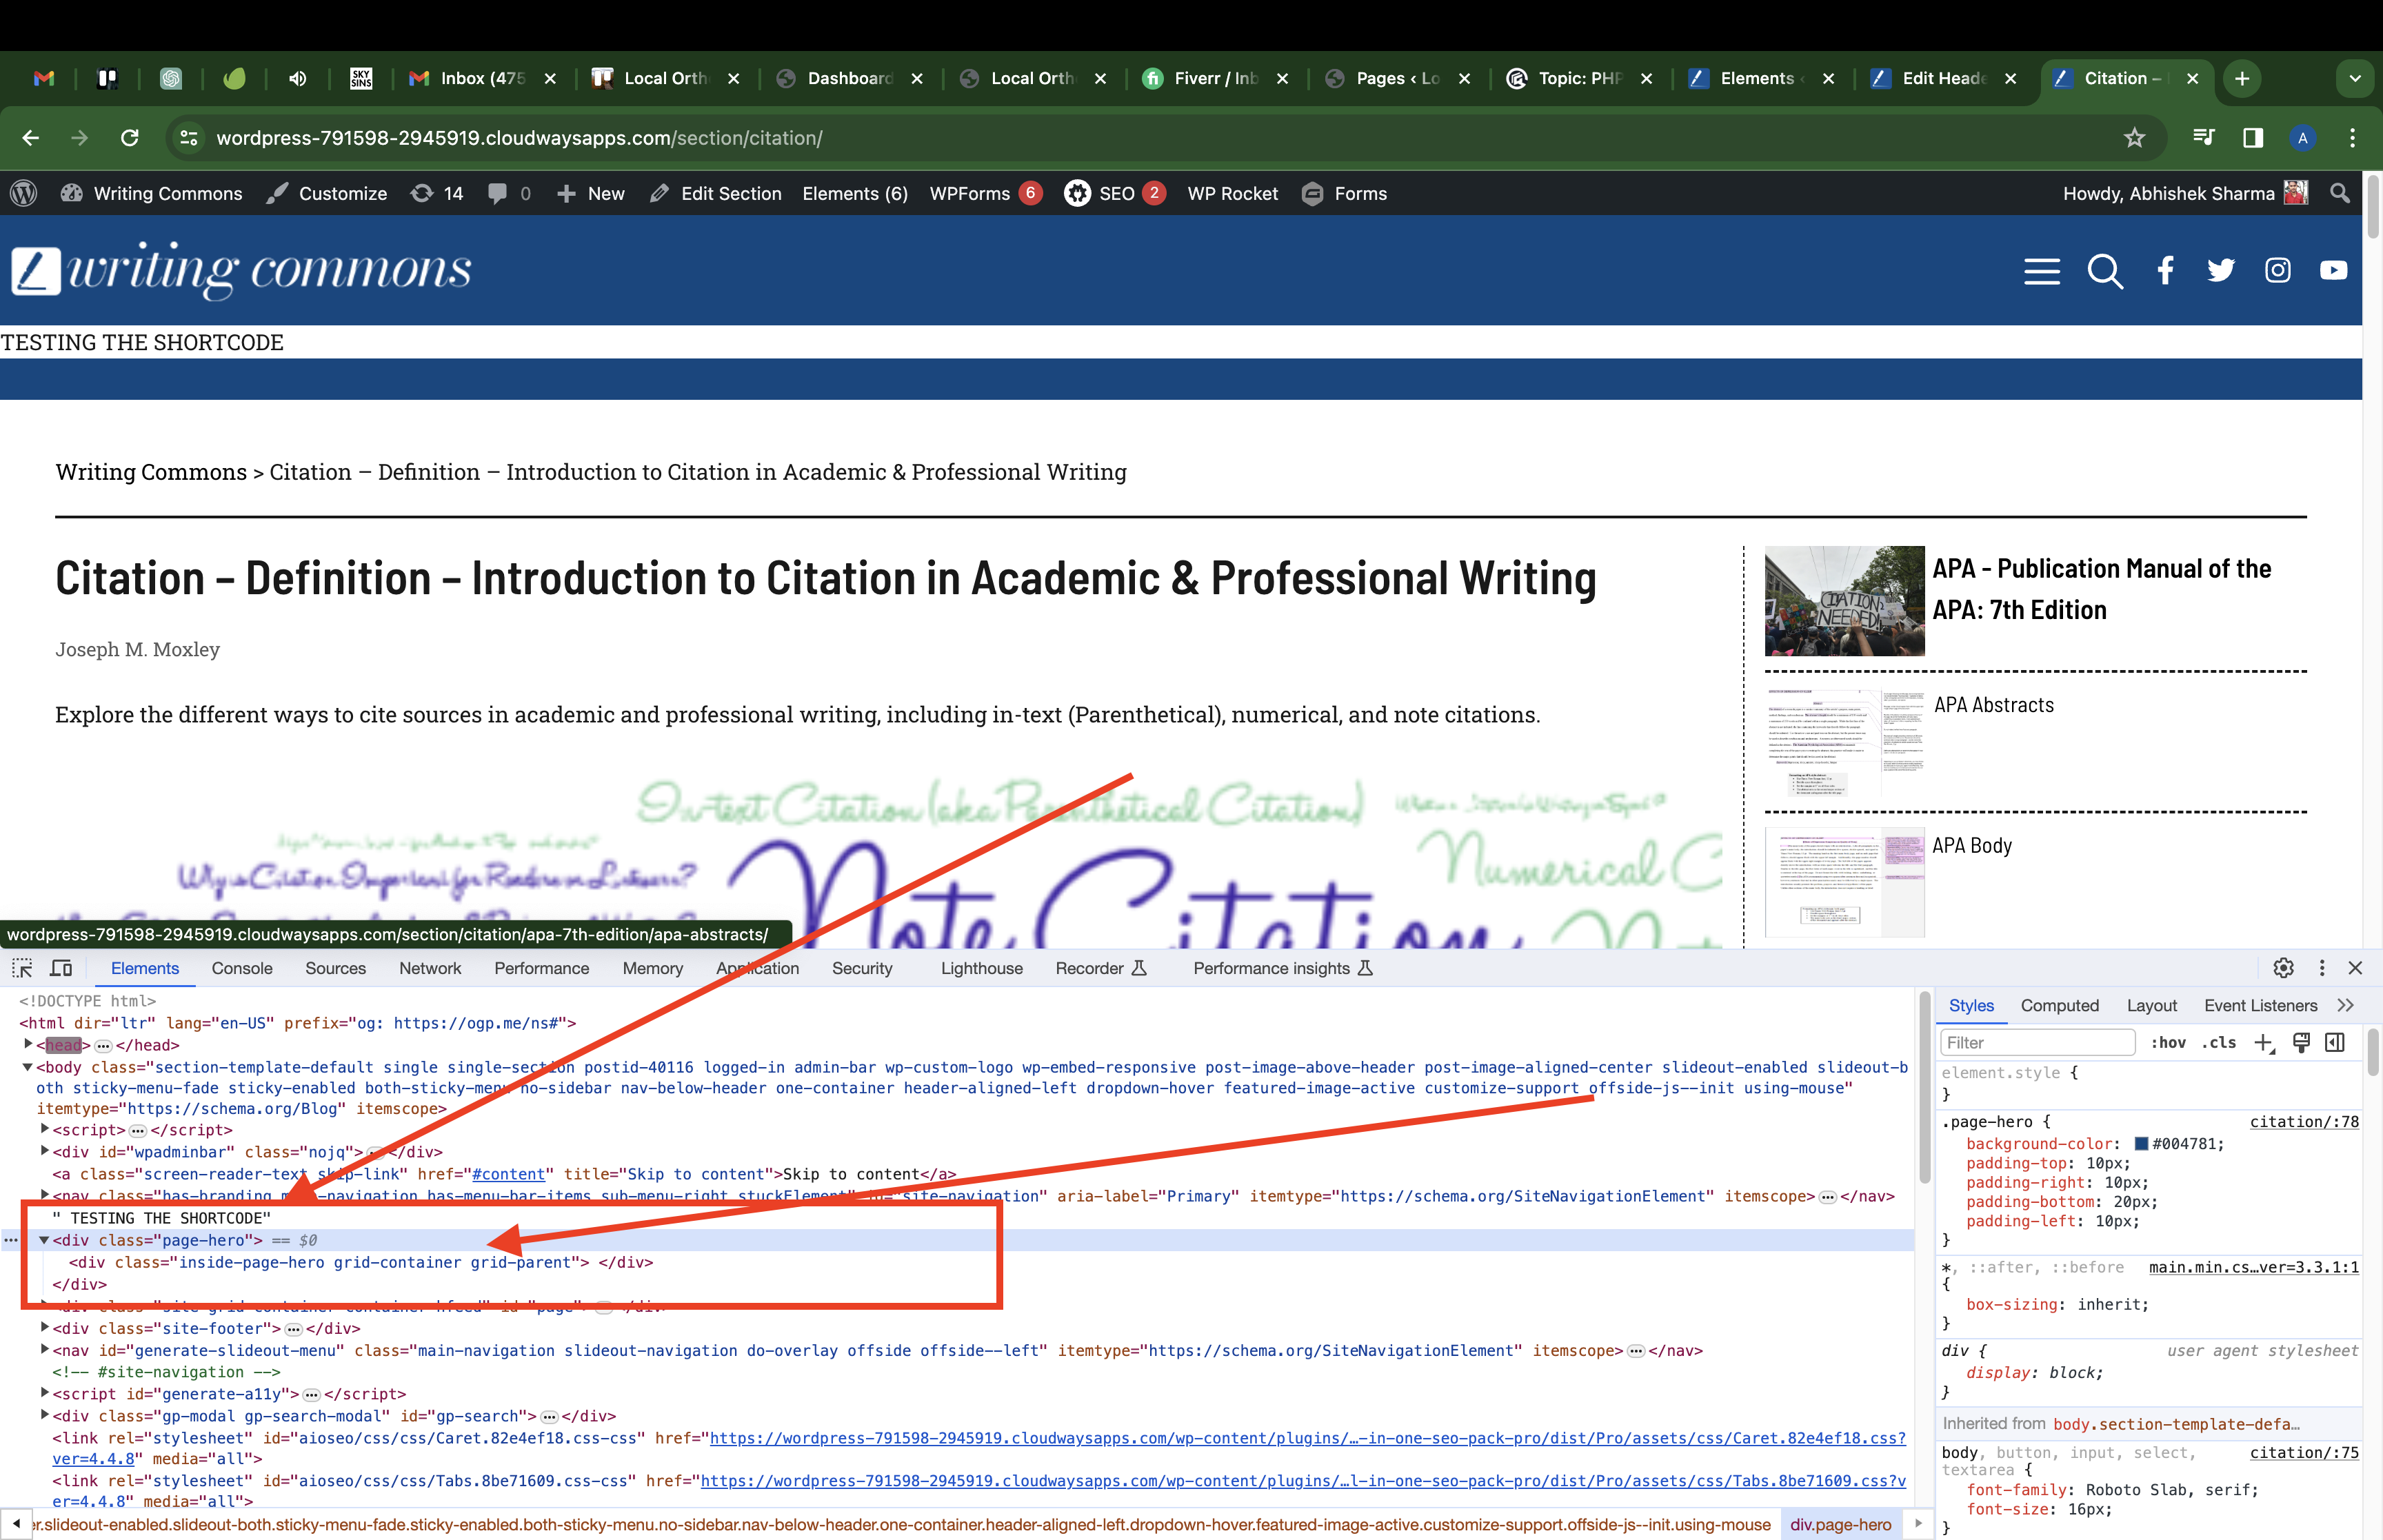
Task: Click the Writing Commons logo
Action: [x=241, y=270]
